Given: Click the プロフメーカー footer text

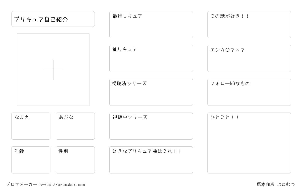Looking at the screenshot, I should (22, 184).
